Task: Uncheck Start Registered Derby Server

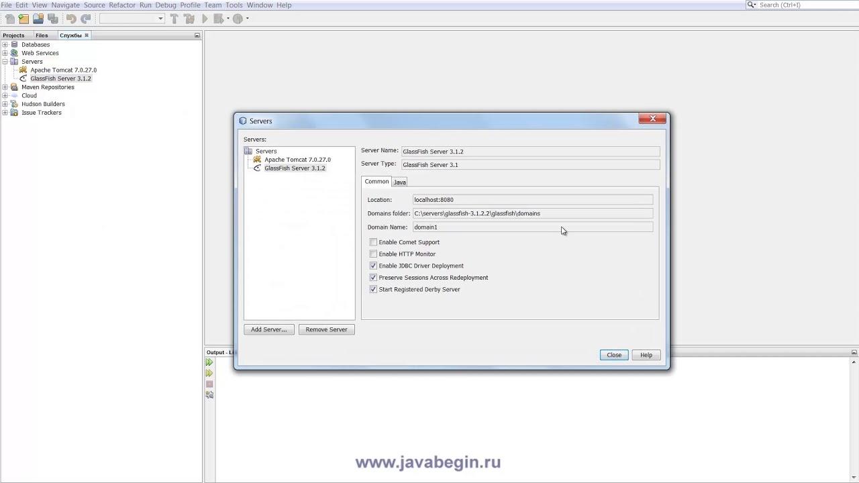Action: [373, 289]
